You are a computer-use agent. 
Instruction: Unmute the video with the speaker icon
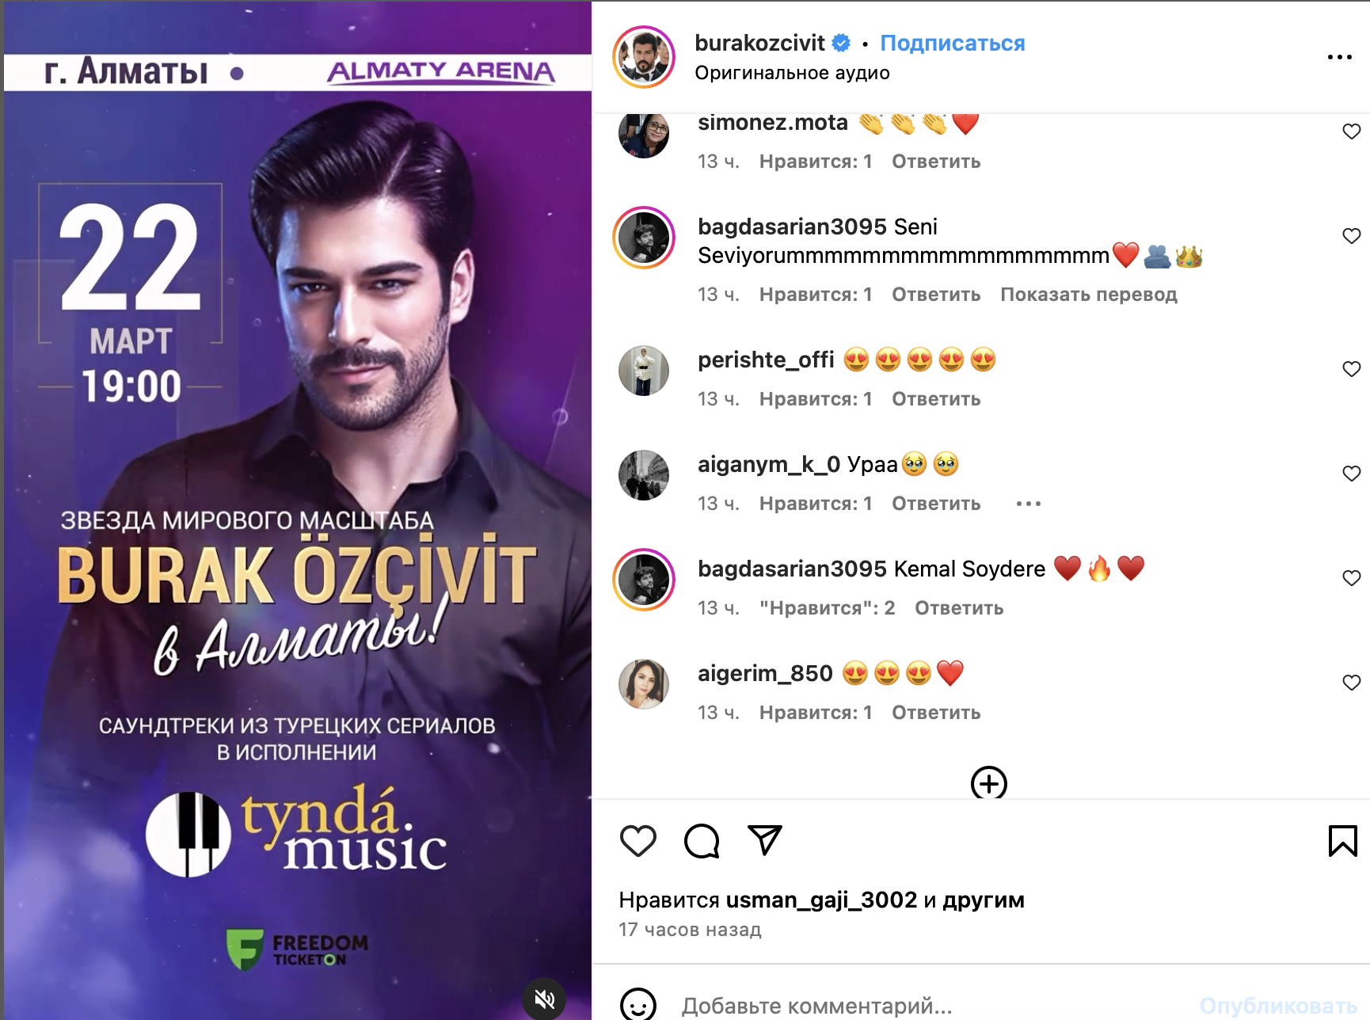coord(545,999)
